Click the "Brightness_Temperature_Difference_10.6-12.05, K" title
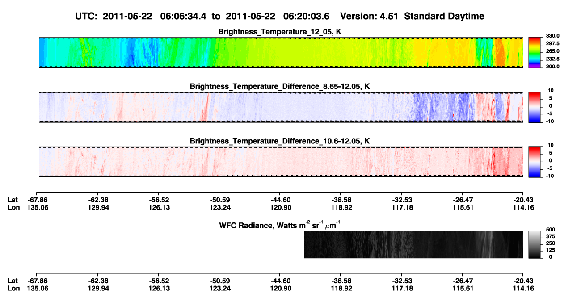Screen dimensions: 581x298 point(280,141)
